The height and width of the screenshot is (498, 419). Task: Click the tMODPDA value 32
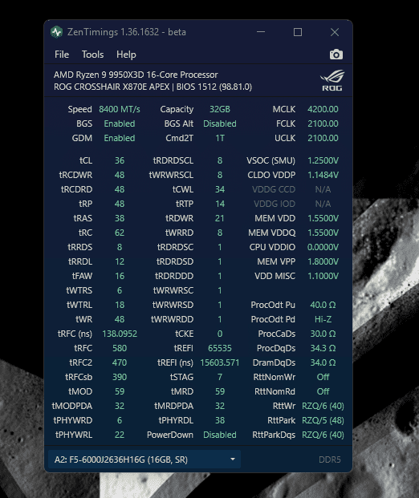click(120, 406)
